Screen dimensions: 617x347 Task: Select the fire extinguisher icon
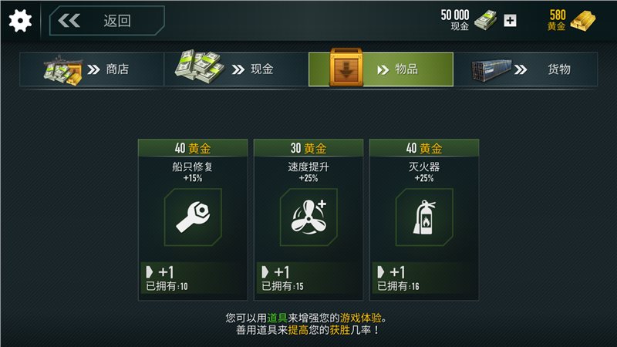pos(424,217)
